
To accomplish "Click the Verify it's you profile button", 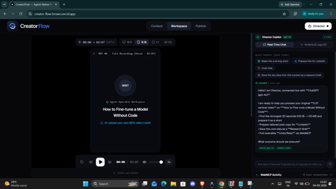I will tap(313, 14).
